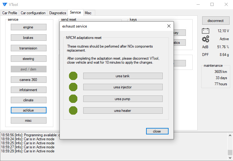Screen dimensions: 233x161
Task: Maximize the VTool window
Action: [212, 4]
